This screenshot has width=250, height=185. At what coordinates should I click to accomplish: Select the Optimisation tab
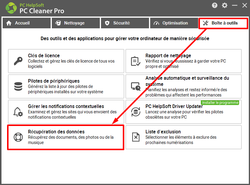tap(174, 23)
